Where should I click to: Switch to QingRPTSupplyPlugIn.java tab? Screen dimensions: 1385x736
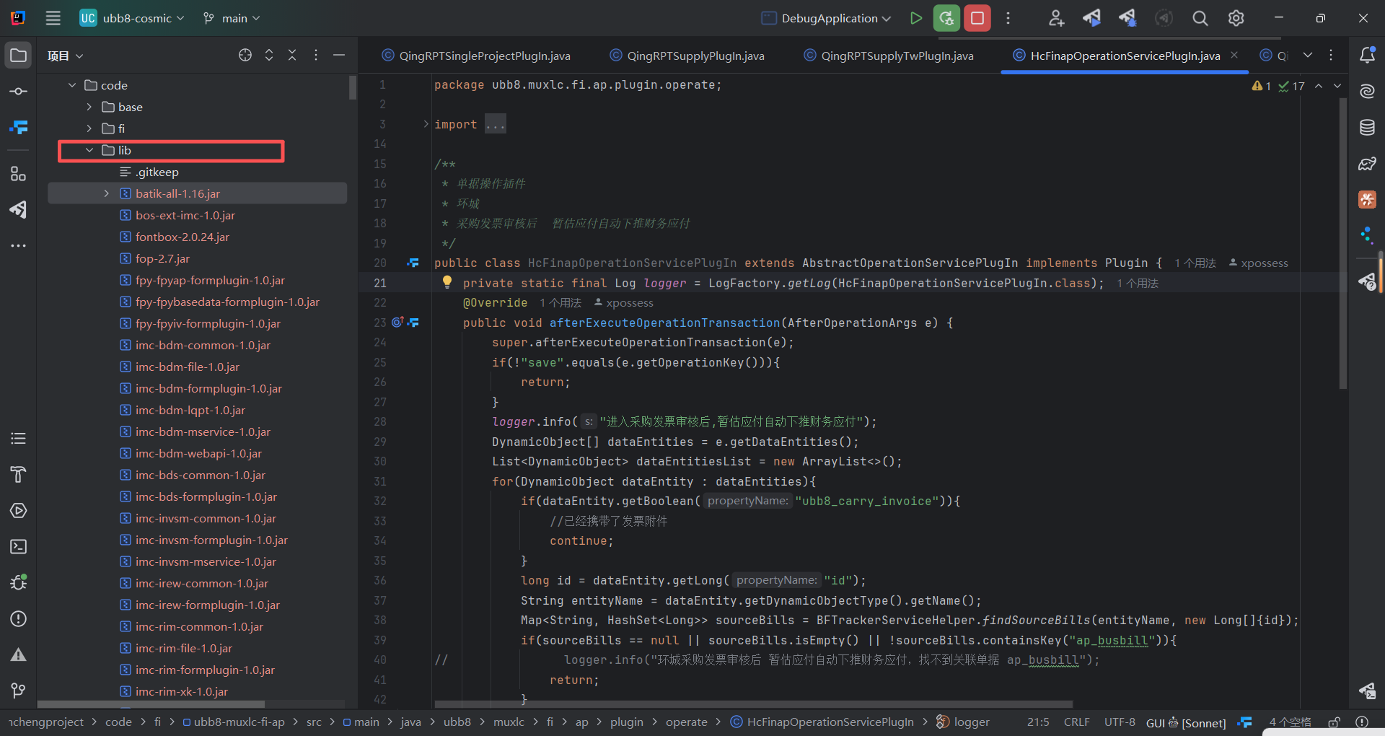pyautogui.click(x=687, y=56)
